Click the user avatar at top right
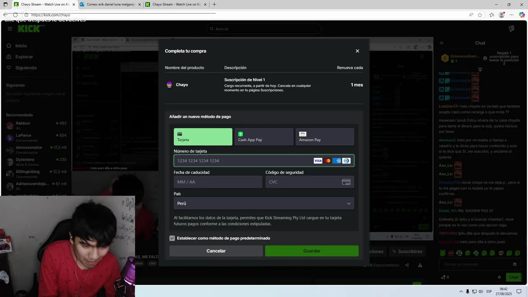Viewport: 528px width, 297px height. click(511, 28)
